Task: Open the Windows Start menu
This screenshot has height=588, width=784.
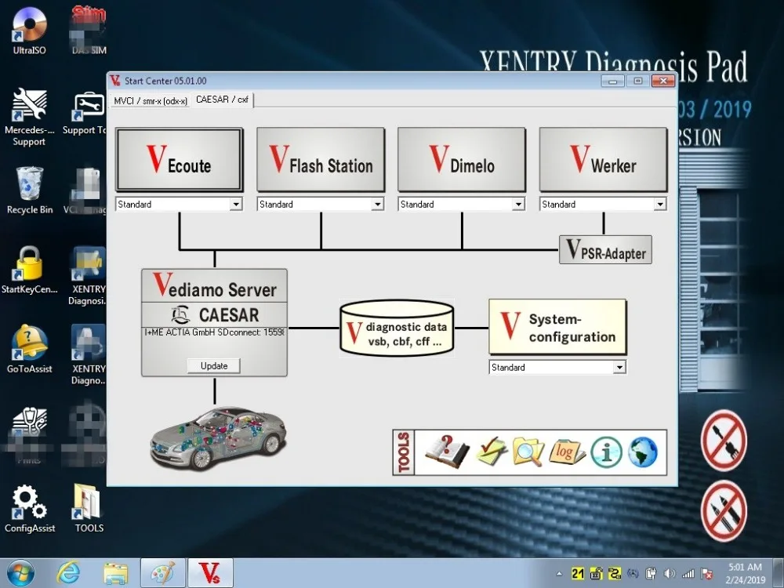Action: pyautogui.click(x=20, y=573)
